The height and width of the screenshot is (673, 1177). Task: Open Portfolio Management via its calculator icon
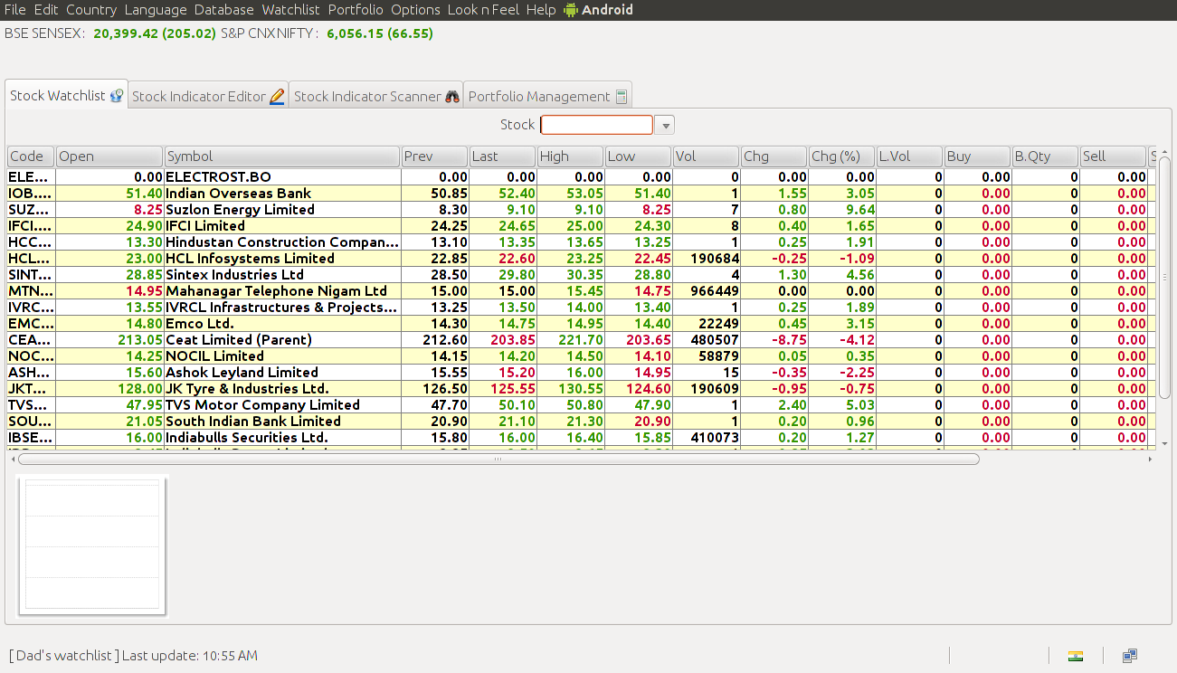pos(622,94)
